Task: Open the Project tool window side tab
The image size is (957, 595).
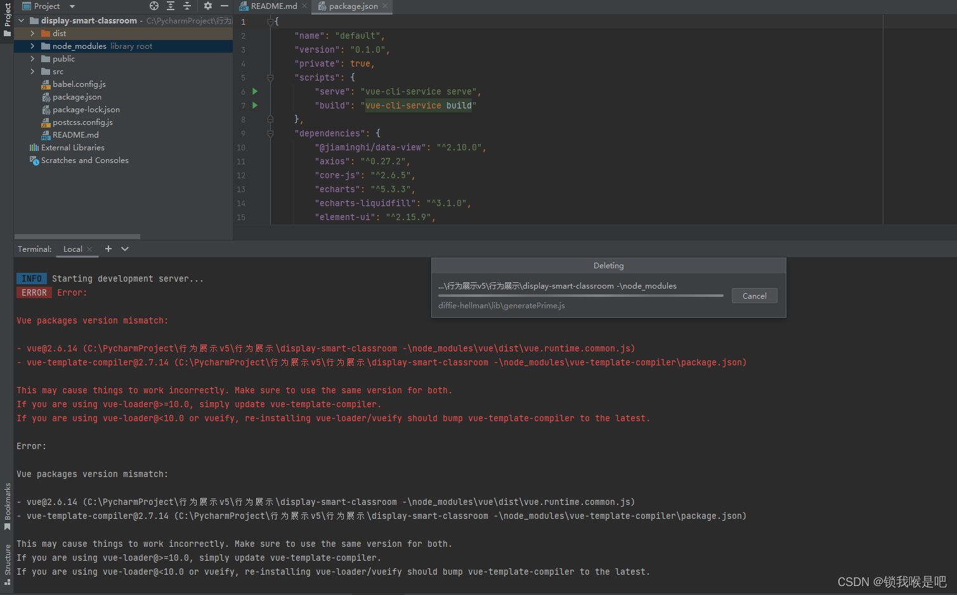Action: (7, 18)
